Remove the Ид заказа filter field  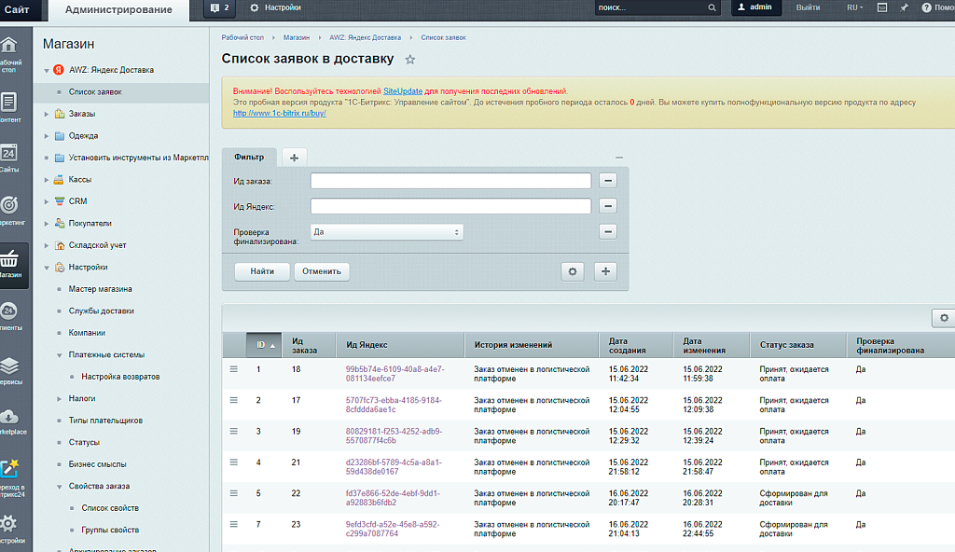(x=607, y=181)
